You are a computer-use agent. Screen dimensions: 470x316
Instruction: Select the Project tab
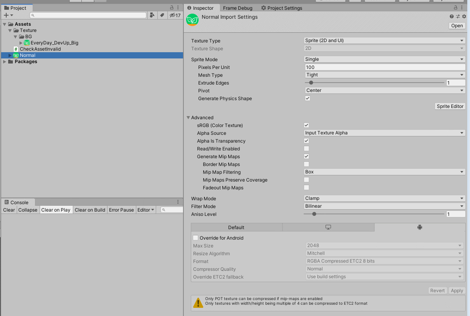click(x=16, y=8)
